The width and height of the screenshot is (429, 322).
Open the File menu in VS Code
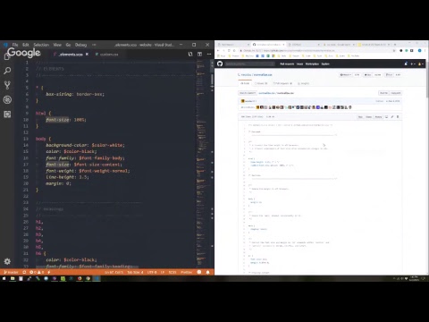pos(15,45)
